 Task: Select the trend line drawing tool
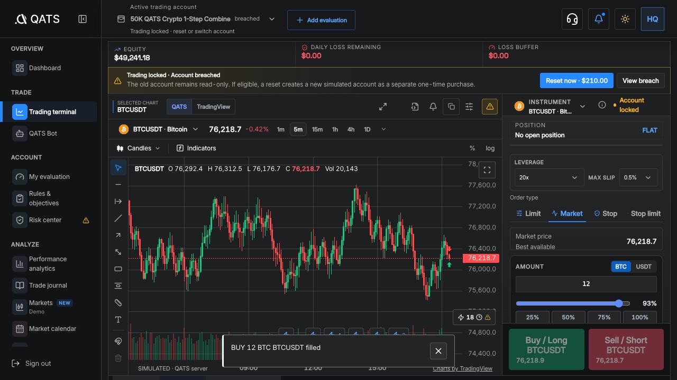(118, 218)
